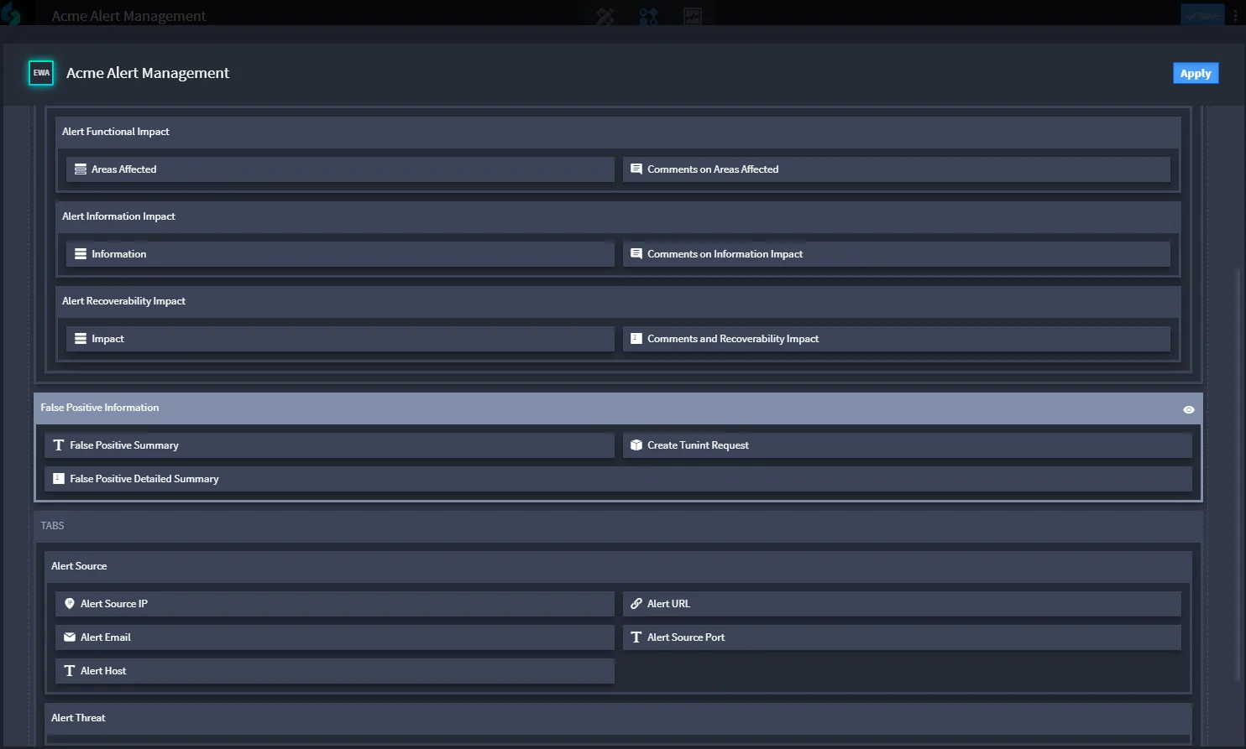
Task: Select the Areas Affected field
Action: (x=340, y=169)
